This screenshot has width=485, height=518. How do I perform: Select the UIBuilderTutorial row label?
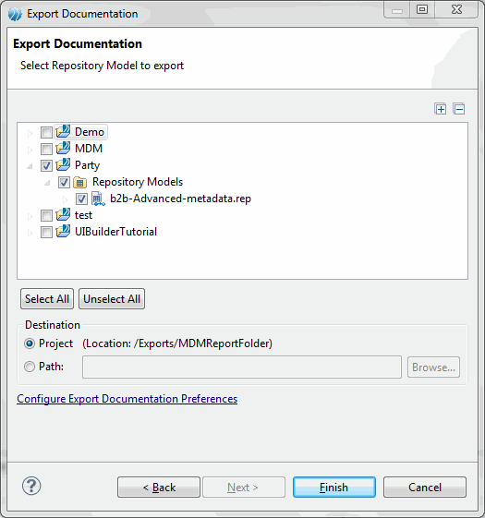(x=115, y=232)
